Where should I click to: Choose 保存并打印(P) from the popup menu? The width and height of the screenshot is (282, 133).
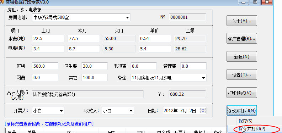[x=252, y=129]
